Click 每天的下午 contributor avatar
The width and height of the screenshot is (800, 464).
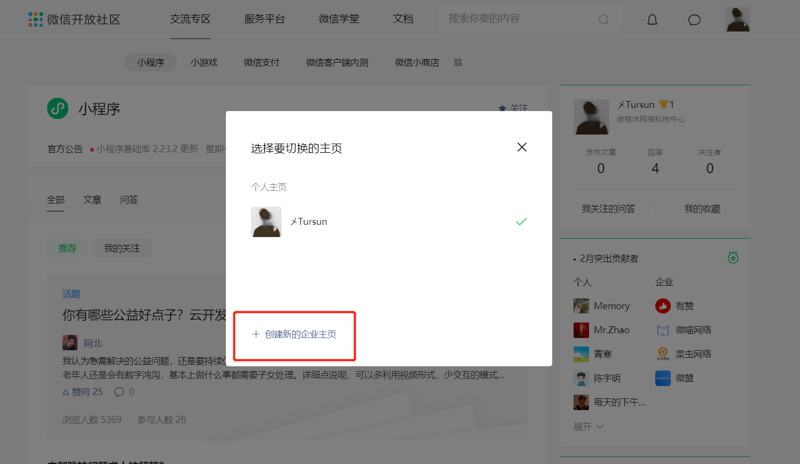[x=581, y=402]
